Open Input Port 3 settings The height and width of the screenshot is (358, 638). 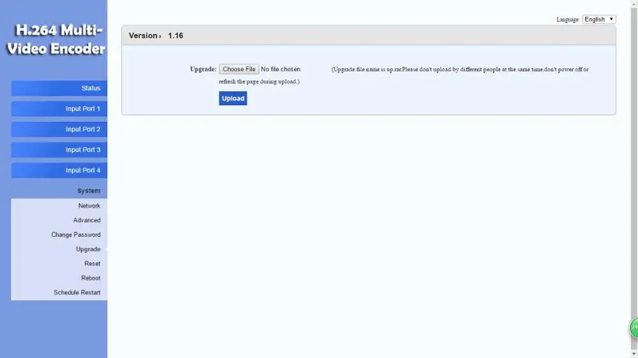click(59, 150)
